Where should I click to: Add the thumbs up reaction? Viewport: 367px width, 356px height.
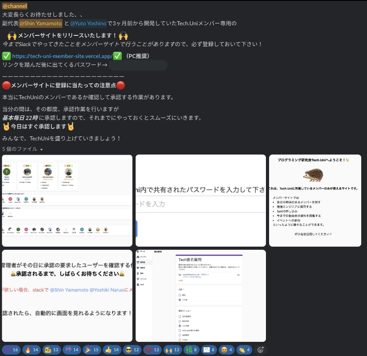click(x=112, y=350)
